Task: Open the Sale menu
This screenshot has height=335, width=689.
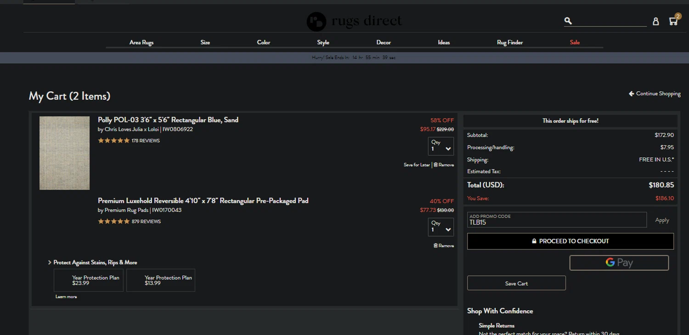Action: tap(575, 42)
